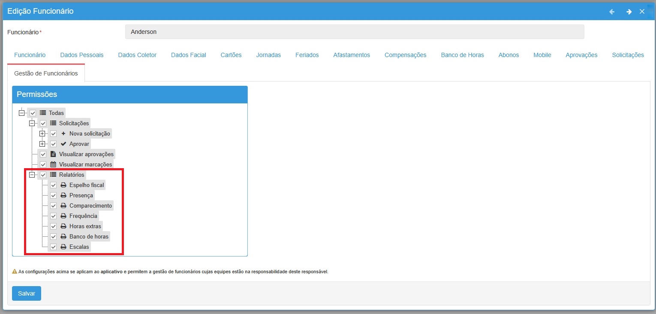The image size is (656, 314).
Task: Click the printer icon beside Espelho fiscal
Action: tap(63, 185)
